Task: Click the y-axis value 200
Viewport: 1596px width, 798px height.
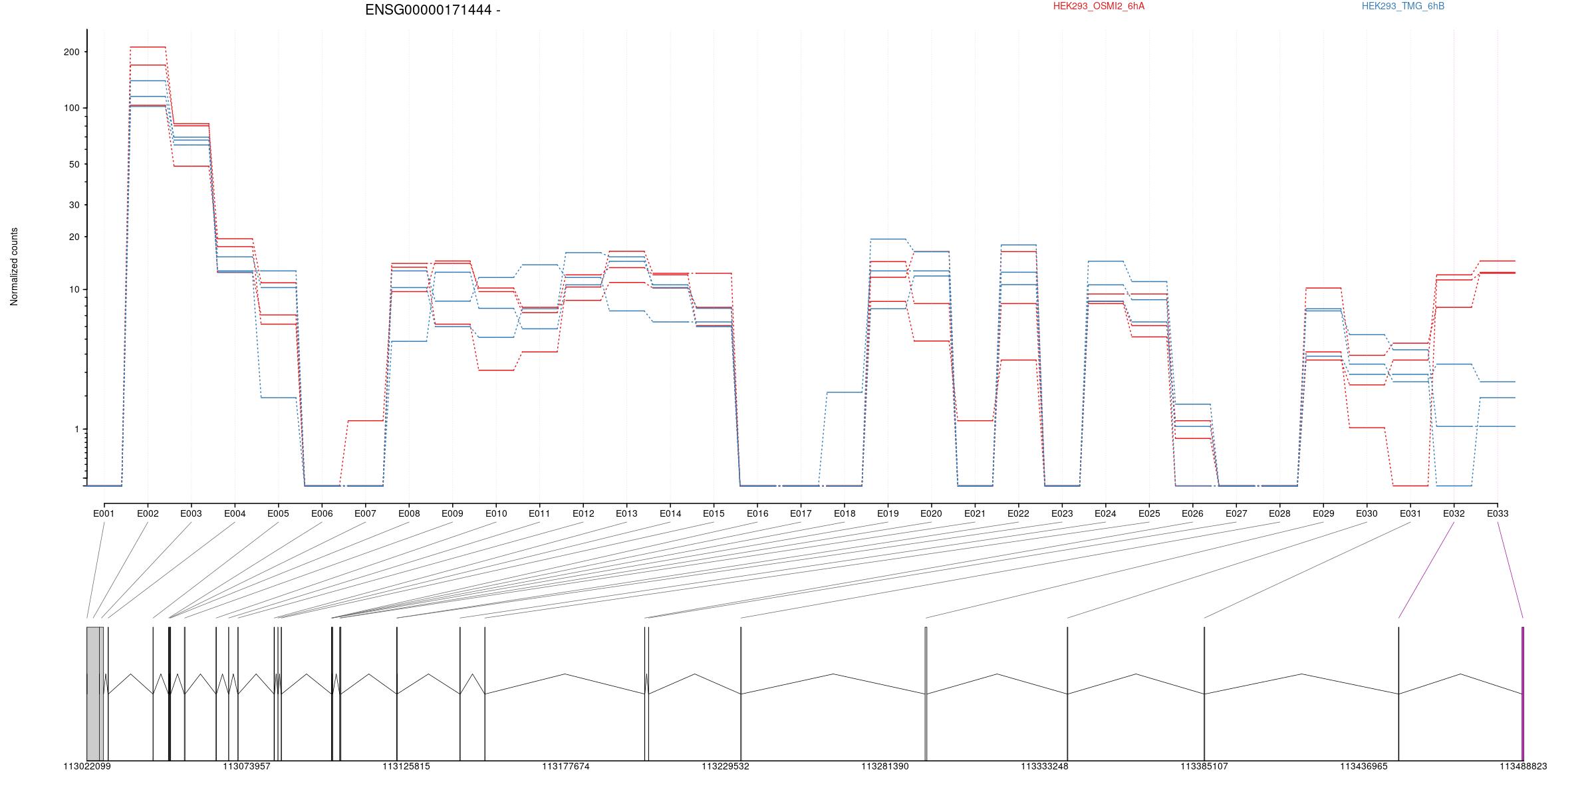Action: click(x=71, y=52)
